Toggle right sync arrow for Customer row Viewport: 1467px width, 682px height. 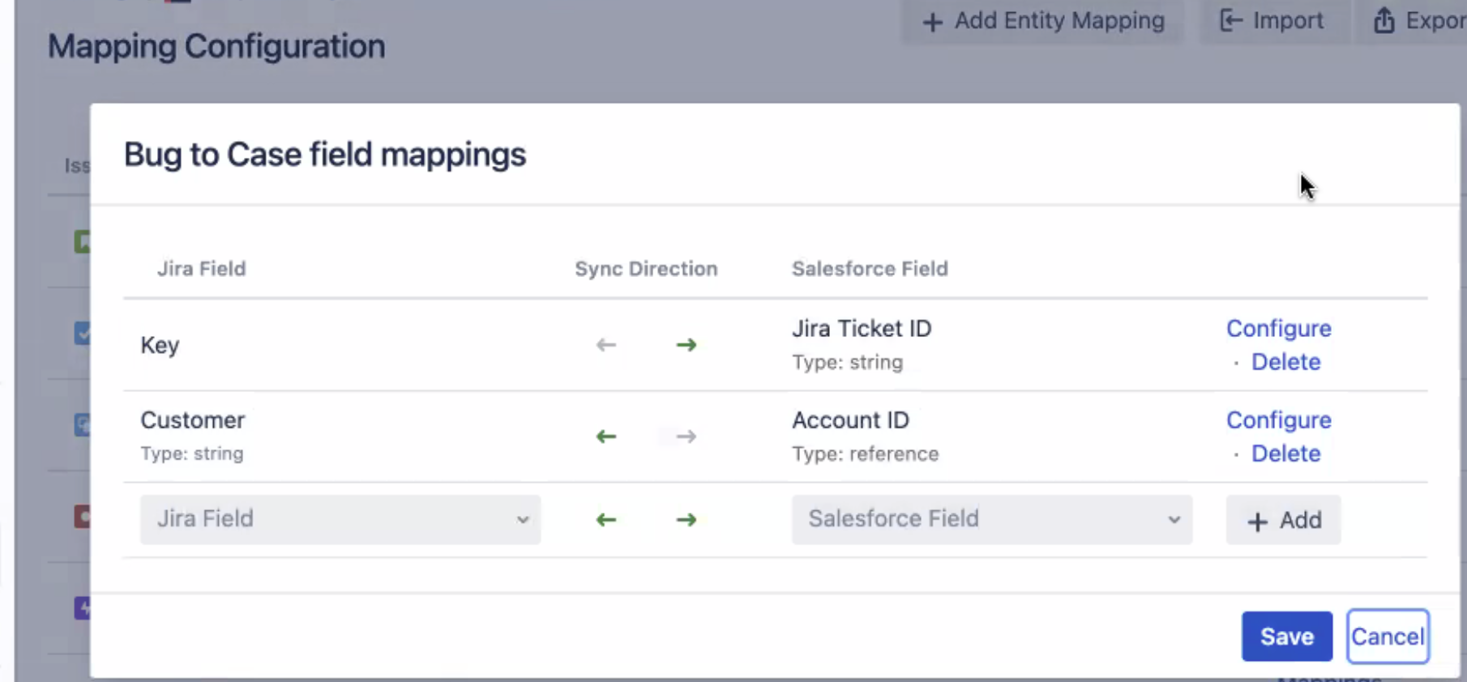pyautogui.click(x=686, y=437)
